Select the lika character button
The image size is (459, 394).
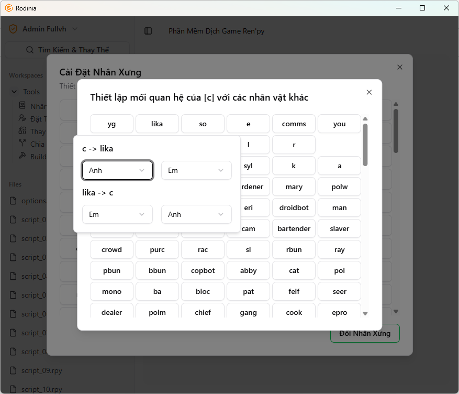(x=157, y=124)
